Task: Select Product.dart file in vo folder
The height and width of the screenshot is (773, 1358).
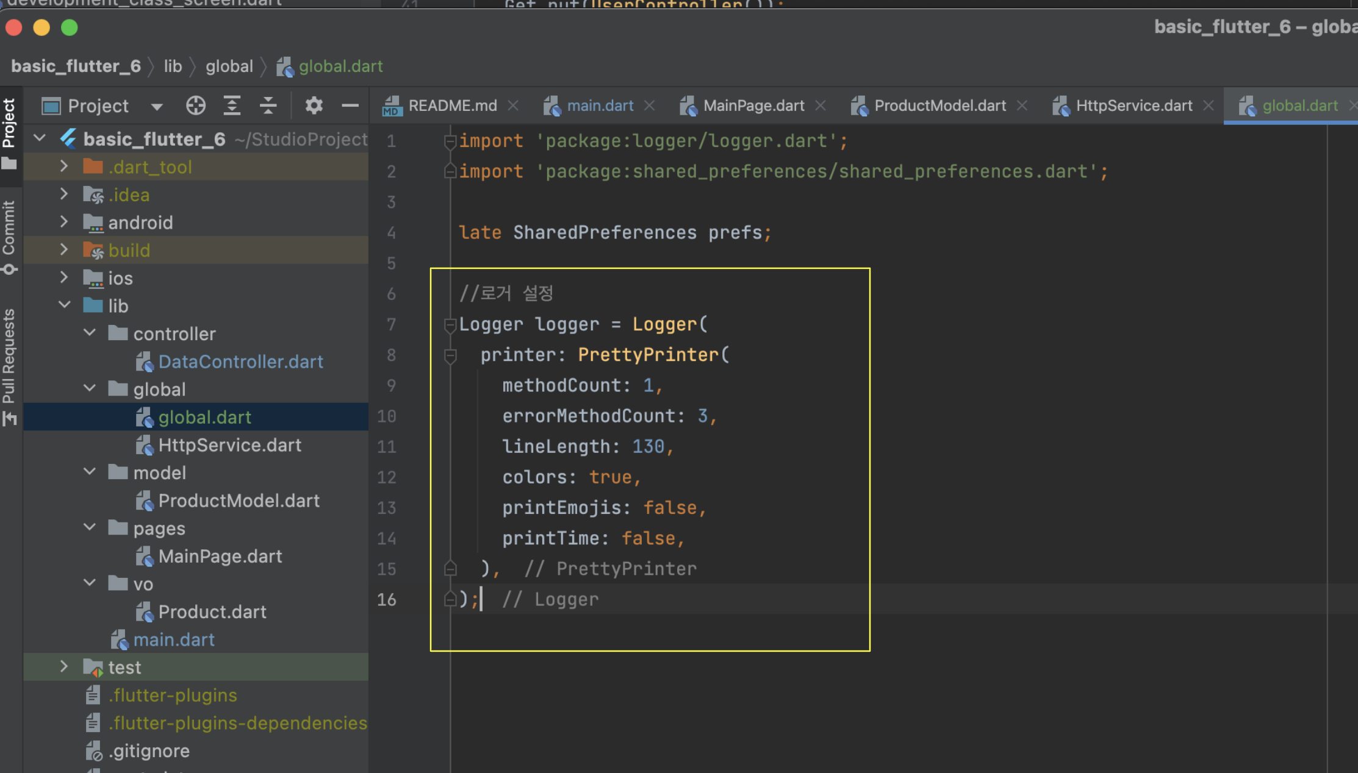Action: click(x=212, y=611)
